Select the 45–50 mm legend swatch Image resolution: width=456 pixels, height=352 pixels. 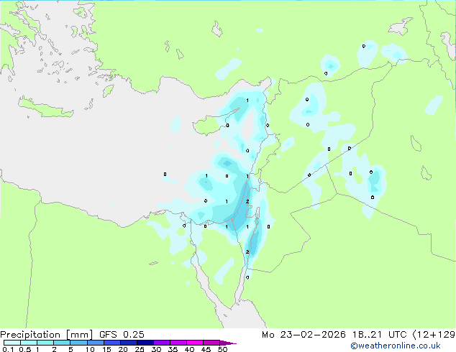click(211, 343)
